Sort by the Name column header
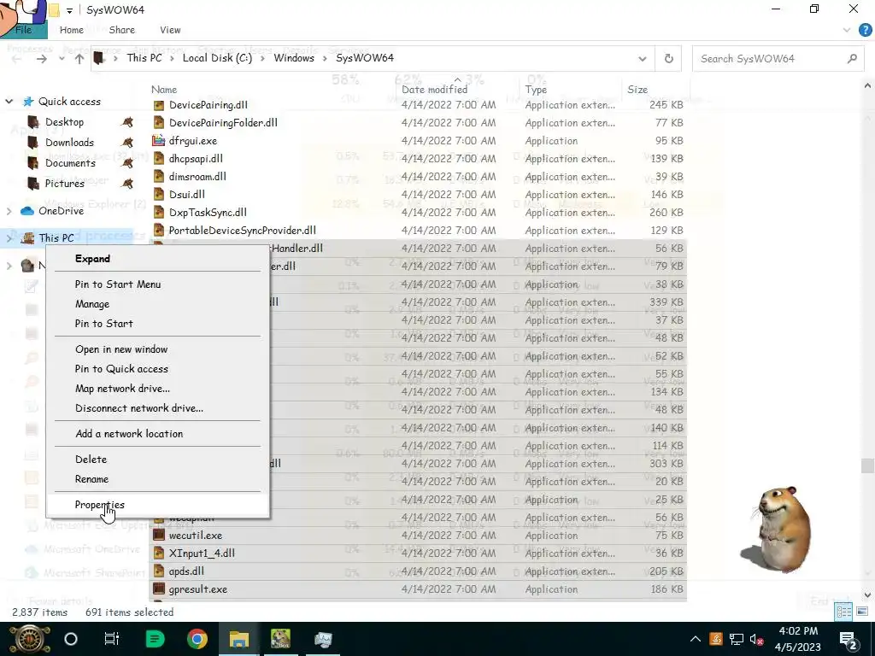Image resolution: width=875 pixels, height=656 pixels. [163, 89]
